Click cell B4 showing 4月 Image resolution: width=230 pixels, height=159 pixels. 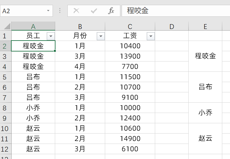click(x=80, y=67)
